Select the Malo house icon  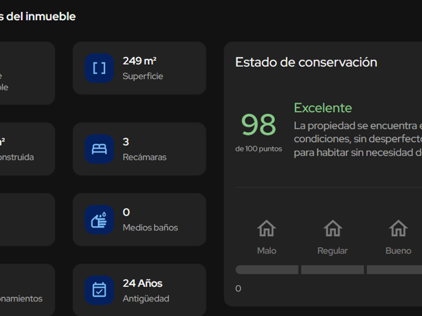tap(266, 228)
